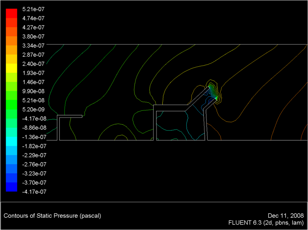Image resolution: width=308 pixels, height=230 pixels.
Task: Click the -8.86e-08 legend value
Action: coord(34,128)
